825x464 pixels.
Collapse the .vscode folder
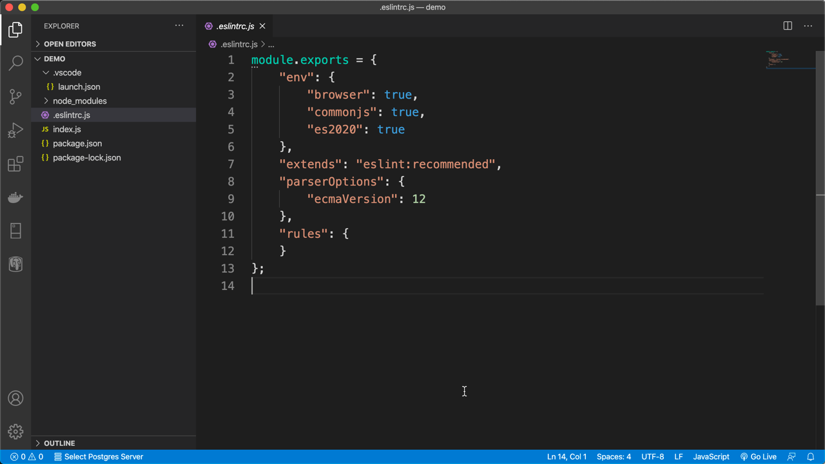click(113, 73)
